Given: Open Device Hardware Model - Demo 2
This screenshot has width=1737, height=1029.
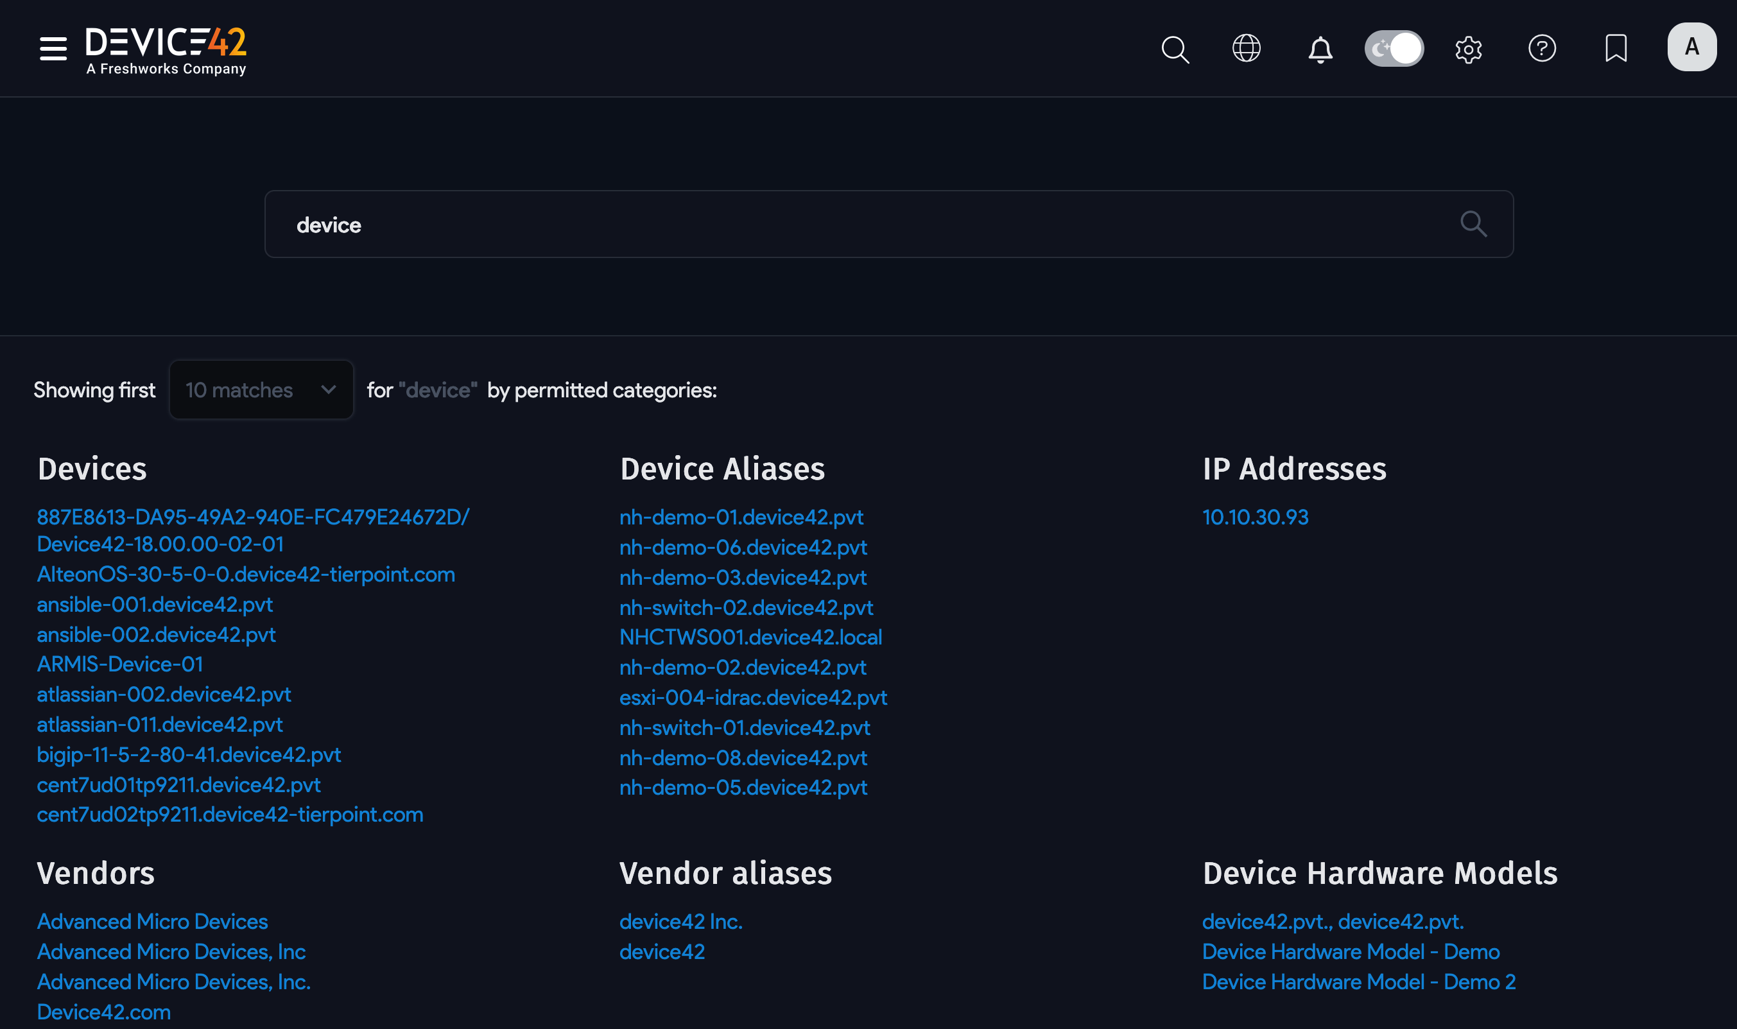Looking at the screenshot, I should coord(1358,981).
